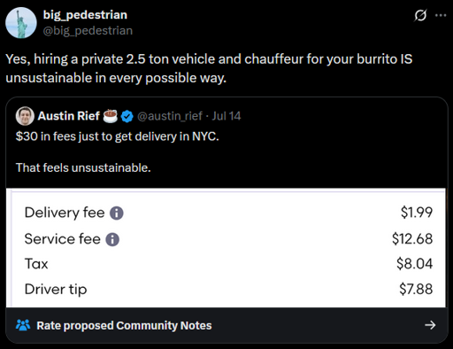Open the @austin_rief handle
The width and height of the screenshot is (453, 349).
point(170,116)
